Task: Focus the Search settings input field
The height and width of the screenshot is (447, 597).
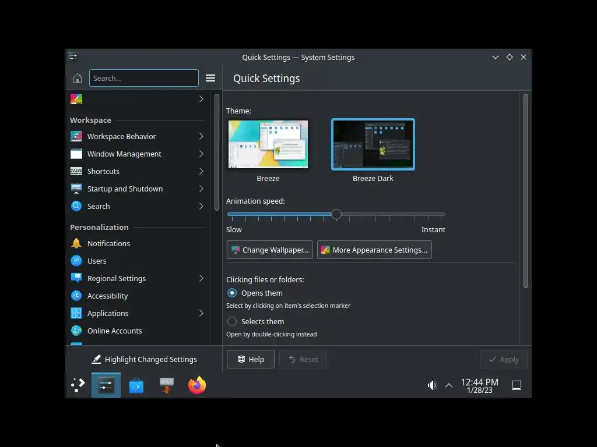Action: point(144,78)
